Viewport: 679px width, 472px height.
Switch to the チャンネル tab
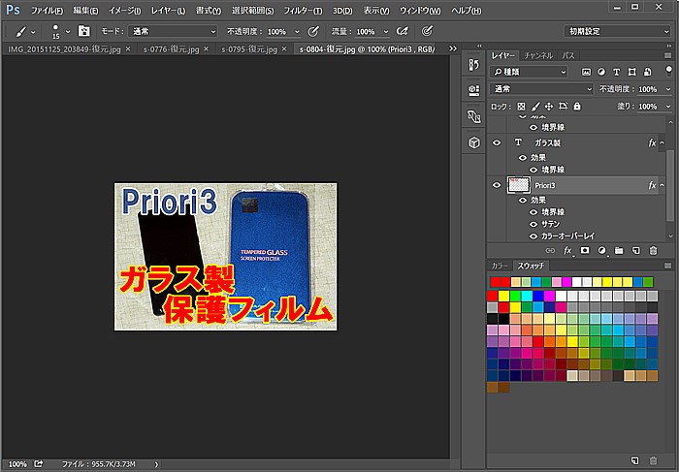pyautogui.click(x=538, y=55)
